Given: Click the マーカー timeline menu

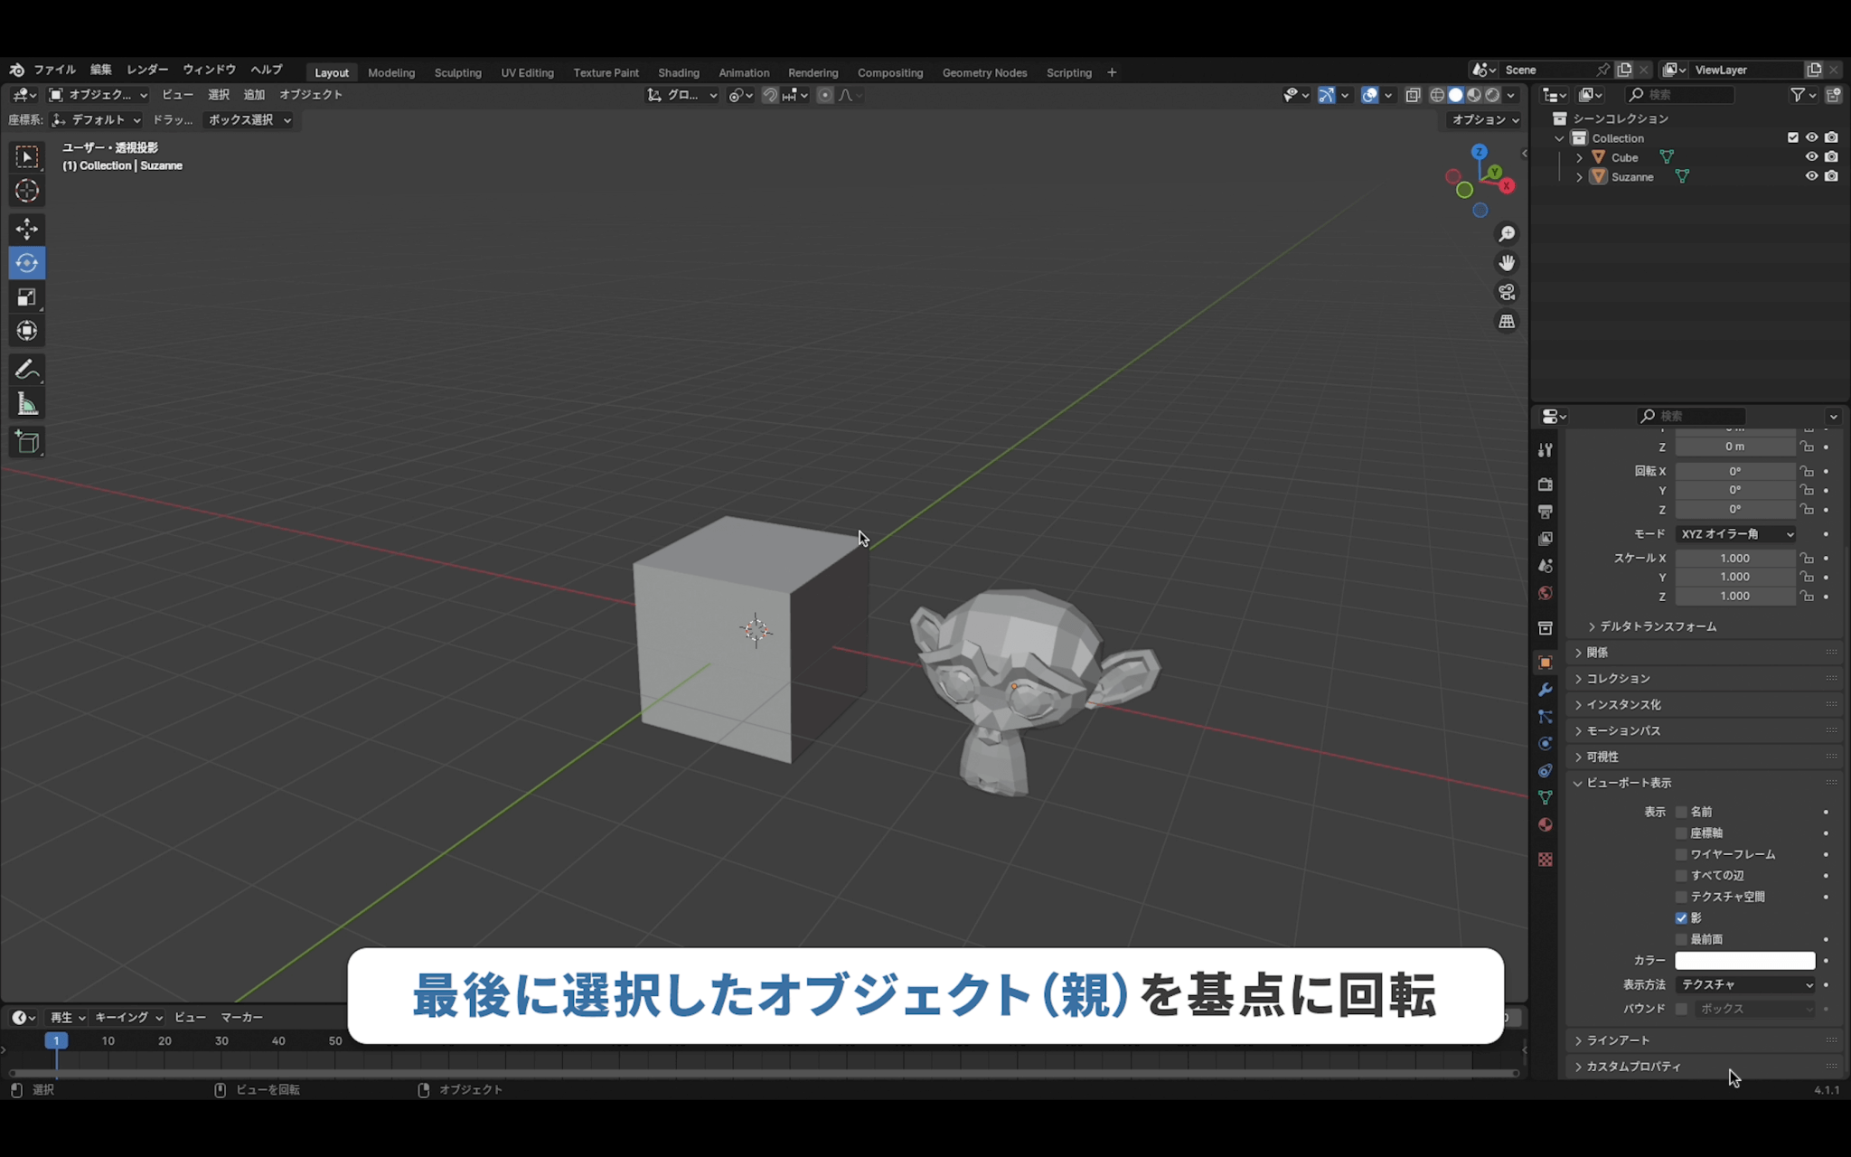Looking at the screenshot, I should [242, 1017].
